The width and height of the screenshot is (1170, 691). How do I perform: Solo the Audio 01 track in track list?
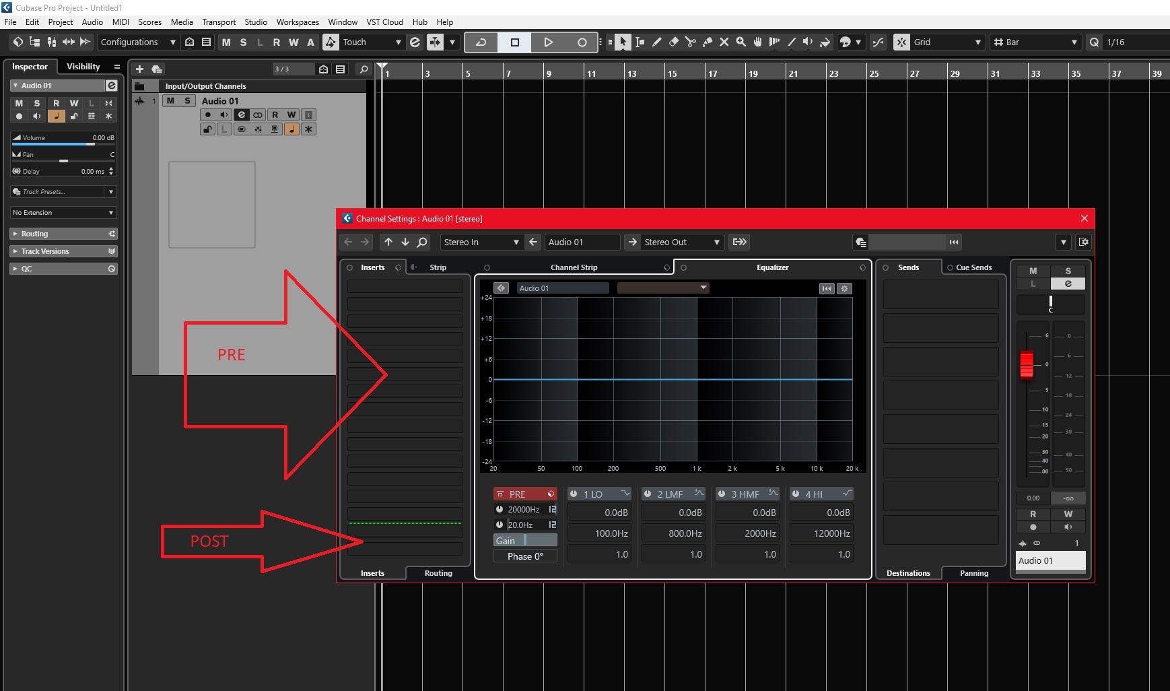[187, 100]
